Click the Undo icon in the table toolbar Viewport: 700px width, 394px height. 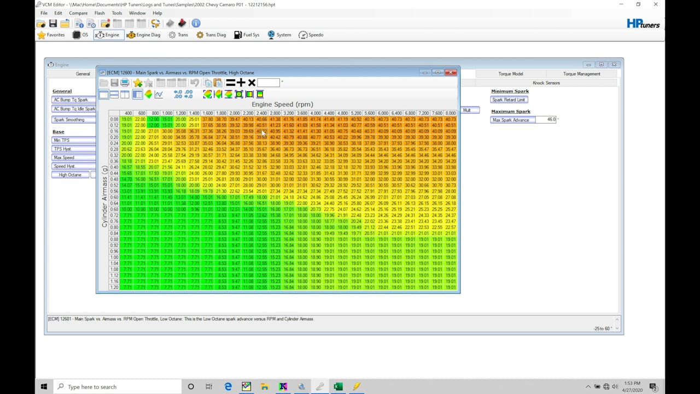coord(195,82)
